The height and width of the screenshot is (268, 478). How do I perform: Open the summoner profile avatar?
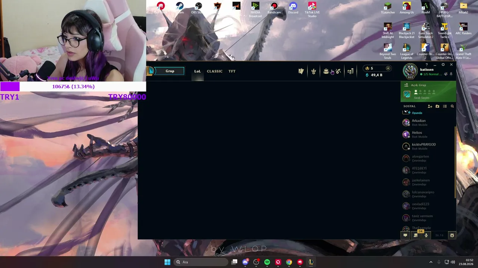[x=410, y=71]
